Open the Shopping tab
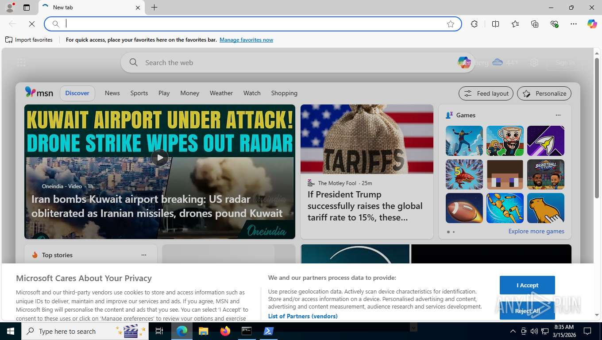The width and height of the screenshot is (602, 340). [284, 93]
